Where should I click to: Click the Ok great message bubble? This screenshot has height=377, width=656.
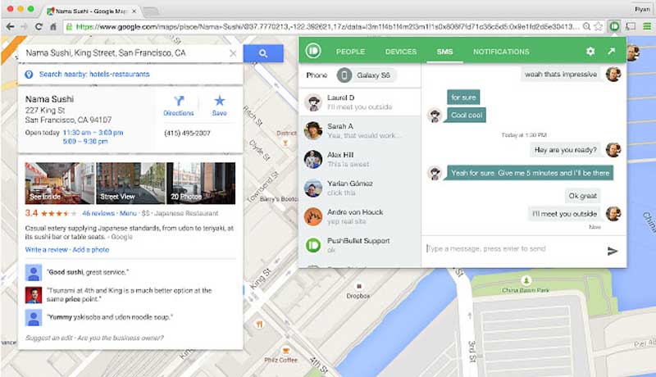[582, 196]
